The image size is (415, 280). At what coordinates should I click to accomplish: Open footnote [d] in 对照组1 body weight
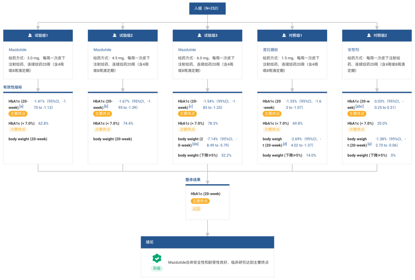click(x=285, y=144)
